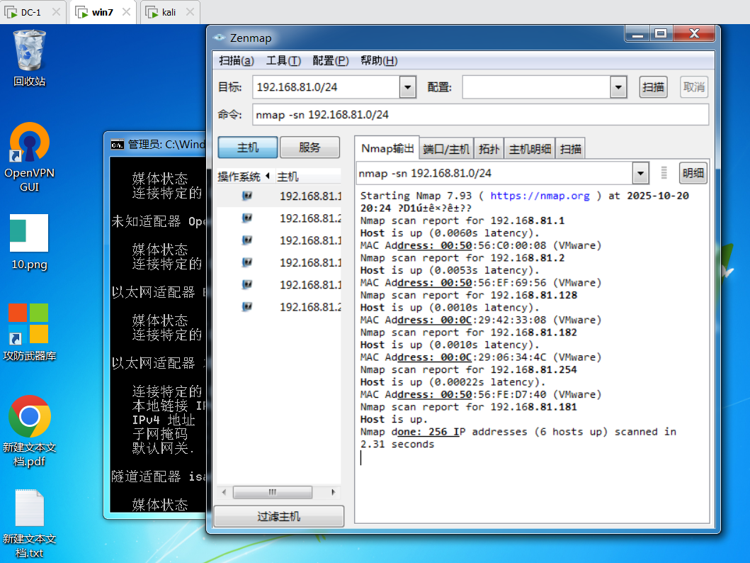The image size is (750, 563).
Task: Expand the 目标 target dropdown arrow
Action: [407, 87]
